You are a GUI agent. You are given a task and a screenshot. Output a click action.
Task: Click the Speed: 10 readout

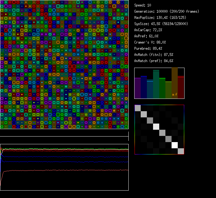tap(143, 5)
